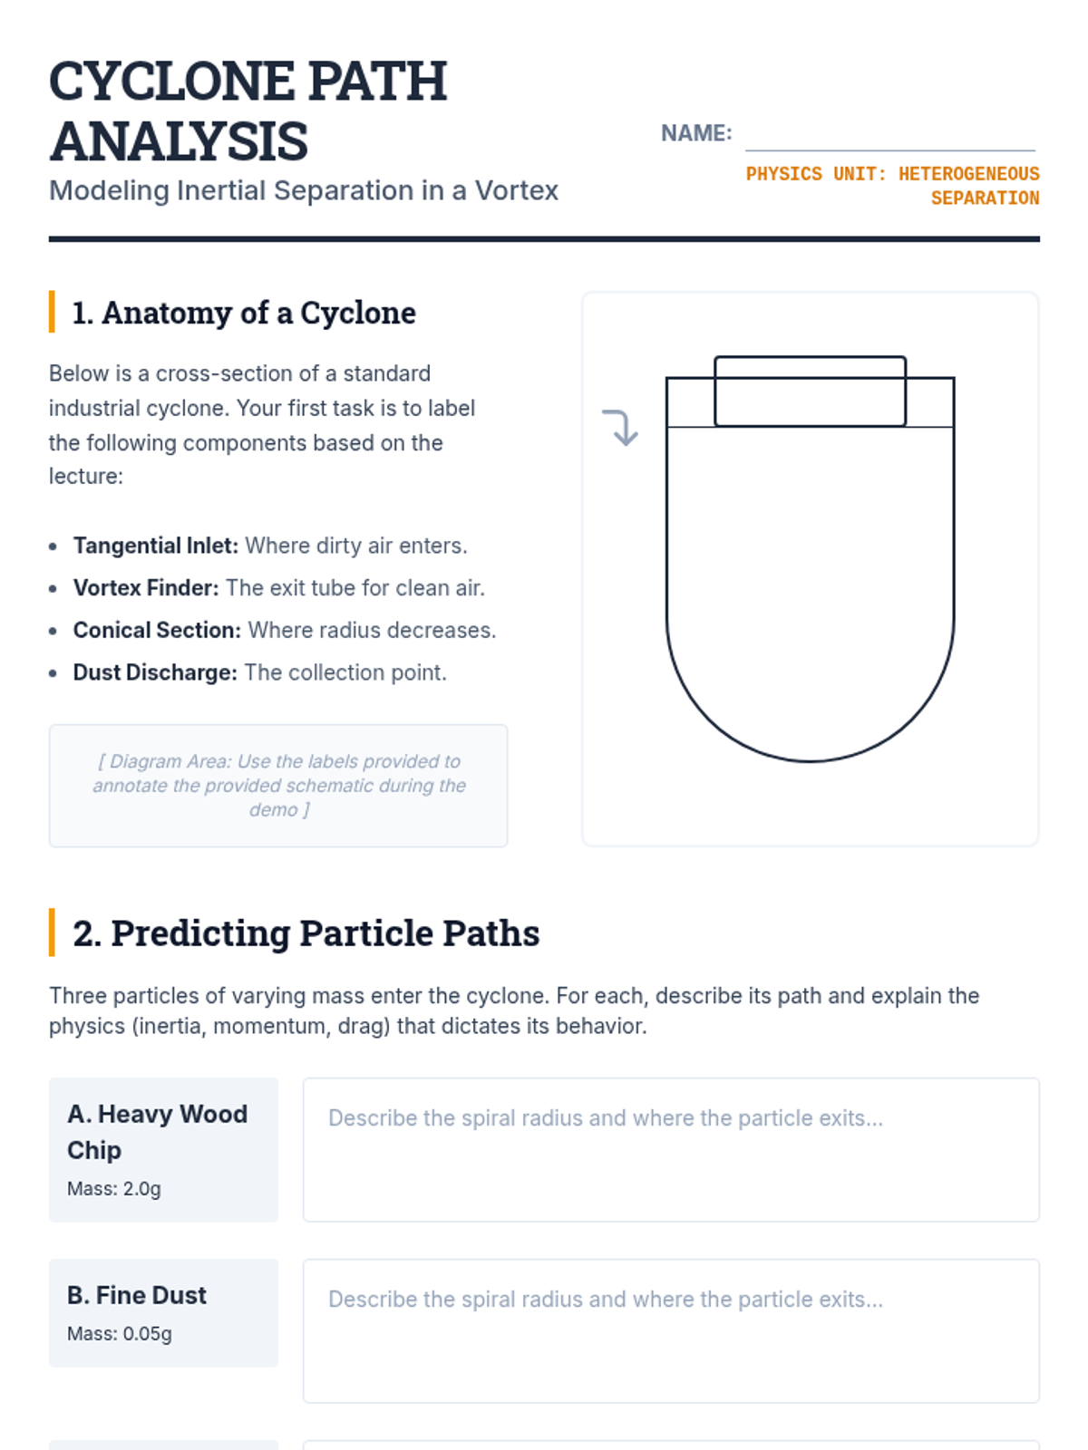Click the vortex finder rectangle in the diagram
Viewport: 1088px width, 1450px height.
click(x=810, y=391)
